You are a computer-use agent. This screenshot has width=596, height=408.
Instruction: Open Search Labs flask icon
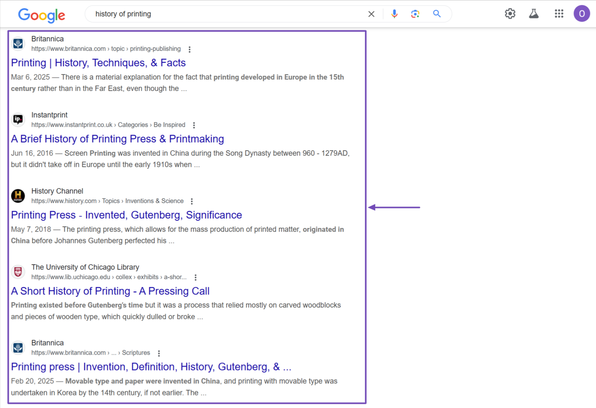pos(533,14)
